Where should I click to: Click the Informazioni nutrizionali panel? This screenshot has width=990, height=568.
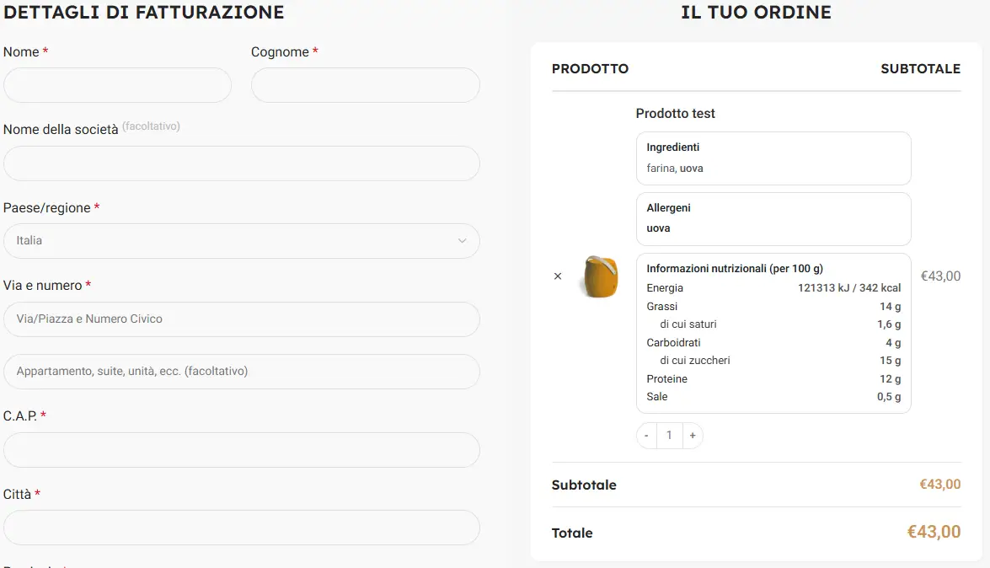point(773,332)
